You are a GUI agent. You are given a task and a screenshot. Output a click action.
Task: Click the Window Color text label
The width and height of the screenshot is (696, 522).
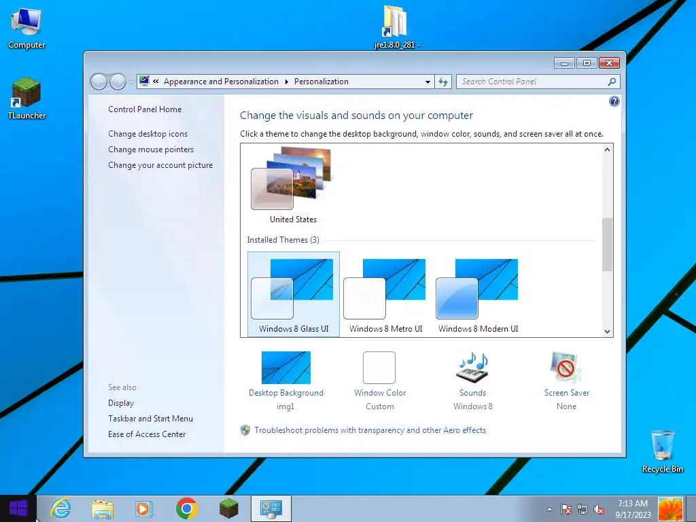coord(380,392)
